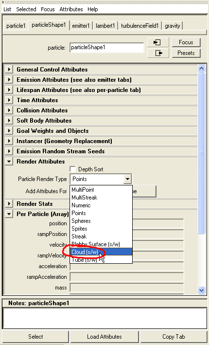This screenshot has width=209, height=345.
Task: Click the go to input connection icon
Action: pos(158,42)
